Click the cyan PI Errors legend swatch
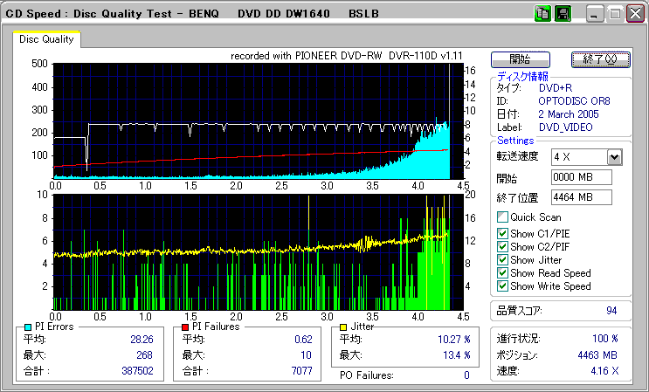The width and height of the screenshot is (649, 392). pyautogui.click(x=24, y=327)
